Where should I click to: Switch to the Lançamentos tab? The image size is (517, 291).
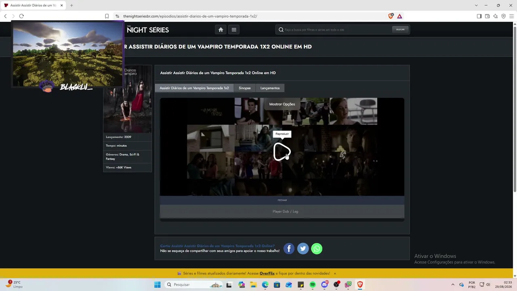(270, 88)
